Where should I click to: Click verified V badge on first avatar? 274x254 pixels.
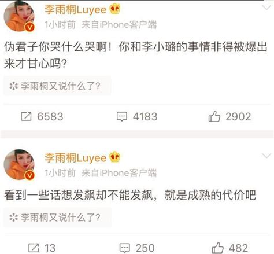(x=29, y=27)
